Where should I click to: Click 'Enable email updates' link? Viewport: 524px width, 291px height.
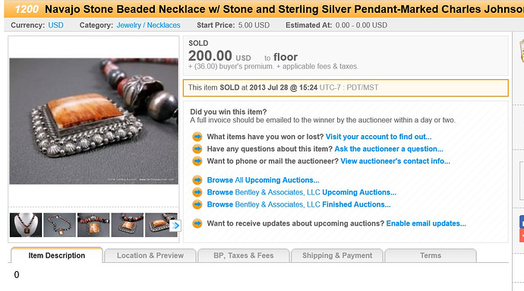426,223
